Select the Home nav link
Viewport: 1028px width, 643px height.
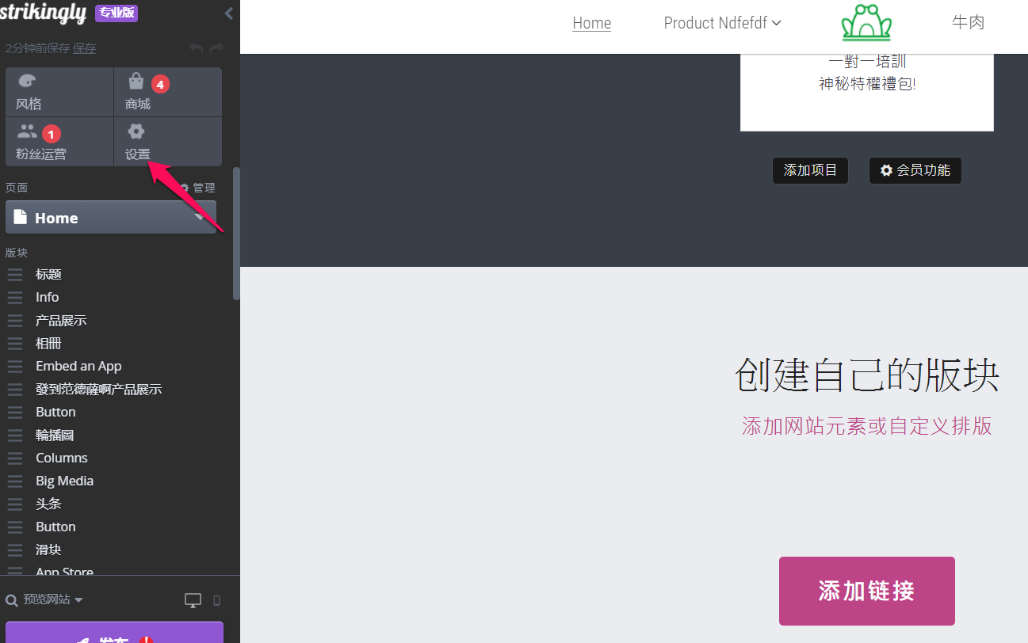(x=592, y=23)
